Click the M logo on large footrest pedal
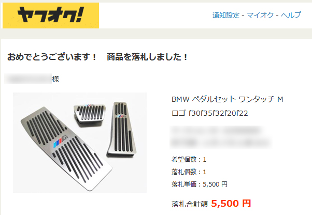Viewport: 312px width, 215px height. pyautogui.click(x=61, y=141)
